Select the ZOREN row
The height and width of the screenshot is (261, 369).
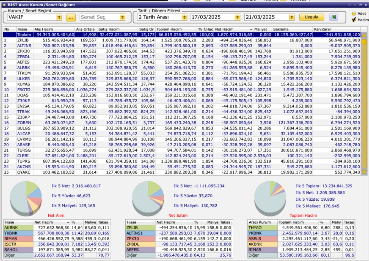[x=182, y=123]
